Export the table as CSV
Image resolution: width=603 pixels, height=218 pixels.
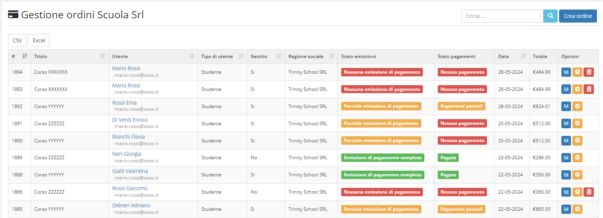point(17,40)
